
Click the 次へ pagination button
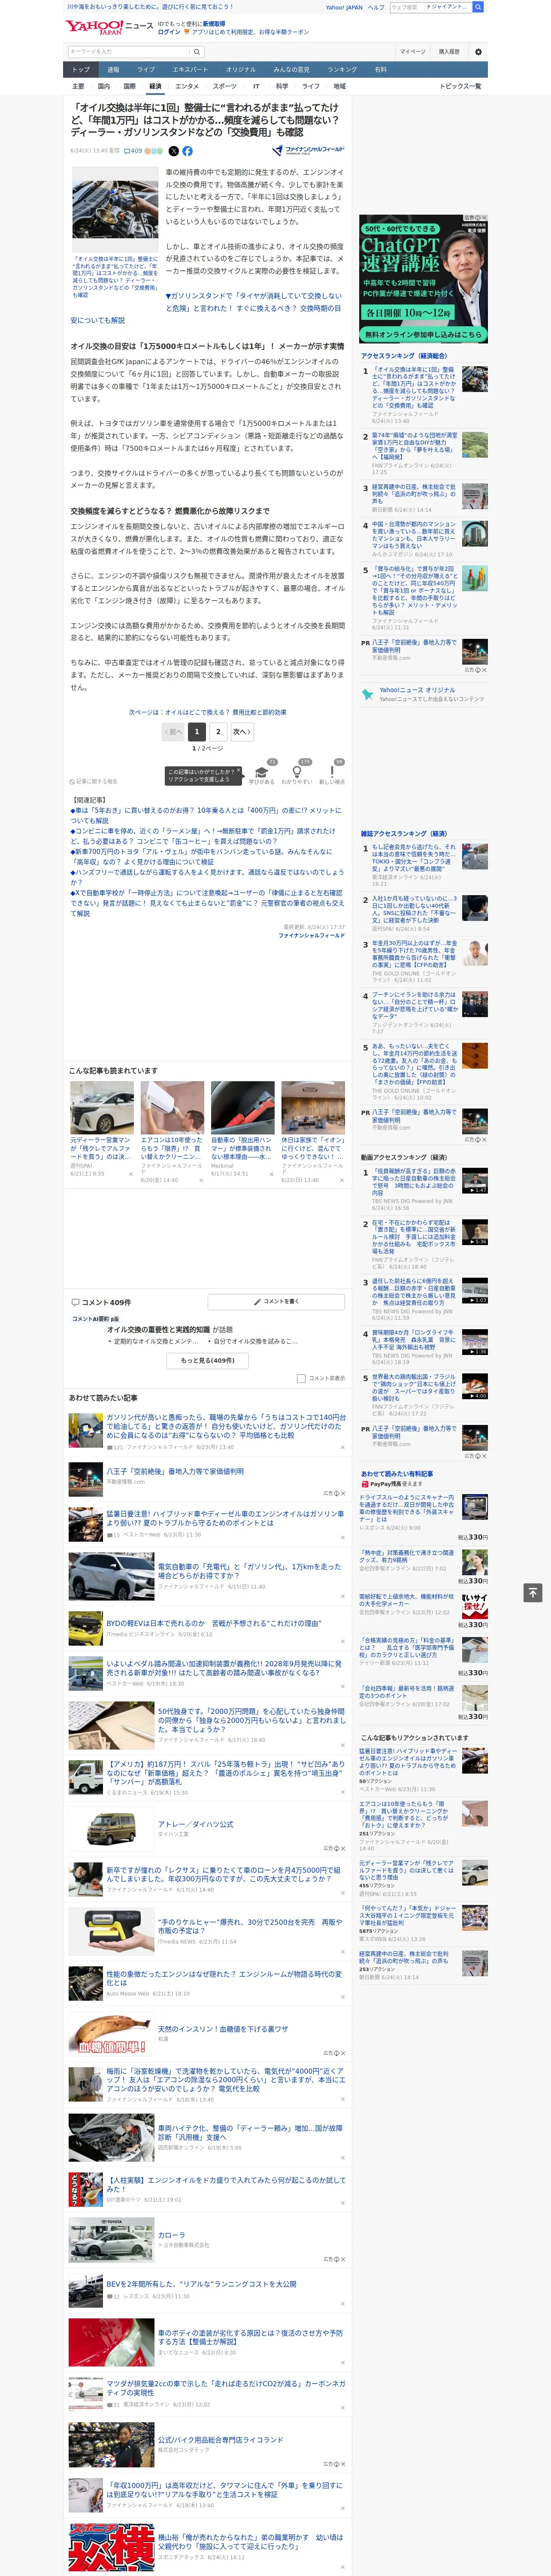coord(241,731)
